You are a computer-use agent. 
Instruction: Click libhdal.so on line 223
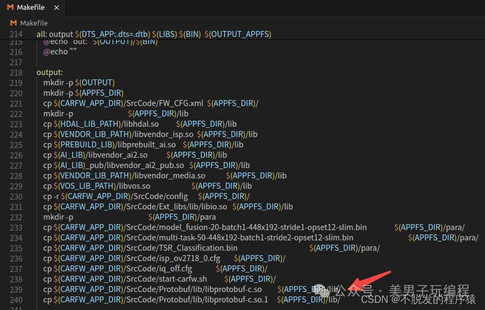(141, 124)
